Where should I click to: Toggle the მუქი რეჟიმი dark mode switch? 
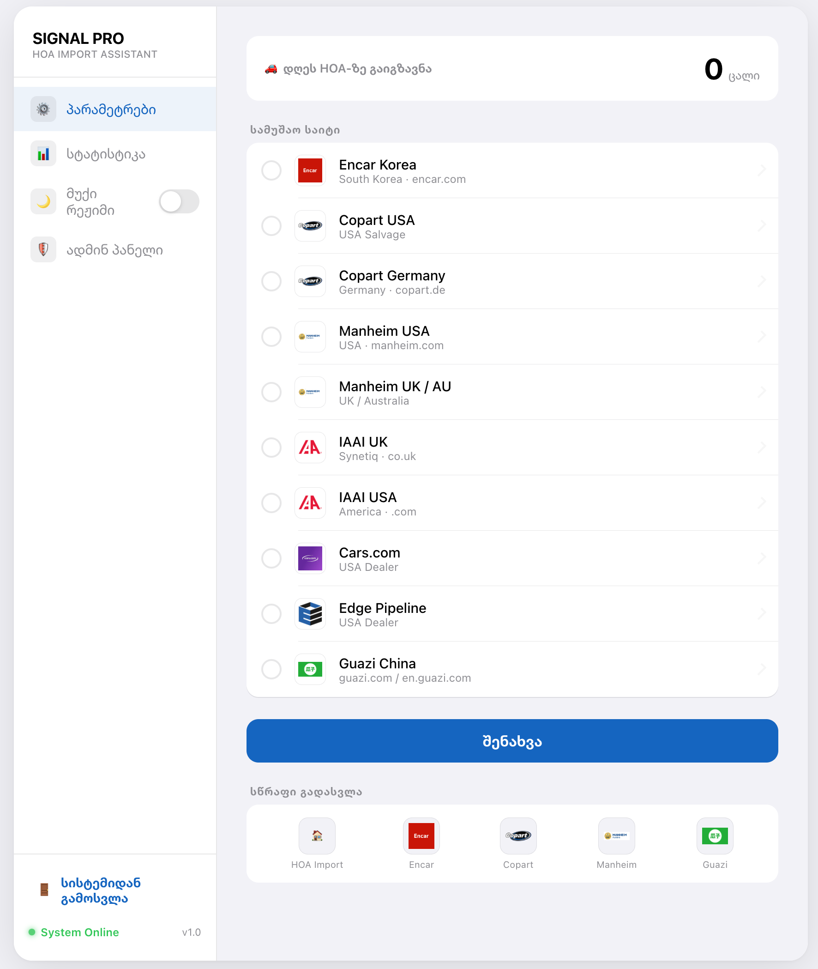pyautogui.click(x=179, y=201)
